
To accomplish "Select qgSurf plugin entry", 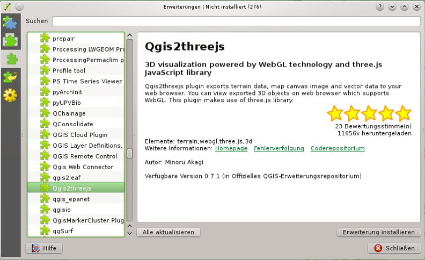I will click(x=76, y=231).
